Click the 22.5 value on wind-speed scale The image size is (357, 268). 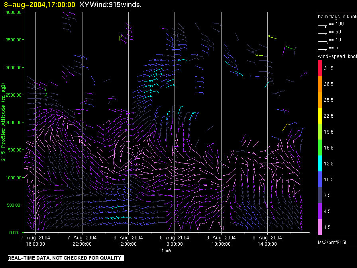pyautogui.click(x=329, y=116)
